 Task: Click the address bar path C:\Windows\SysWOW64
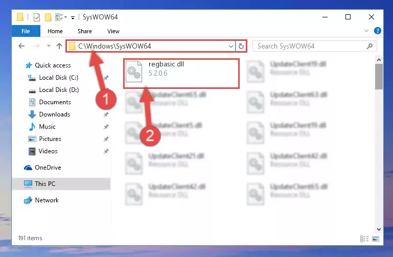pyautogui.click(x=114, y=46)
